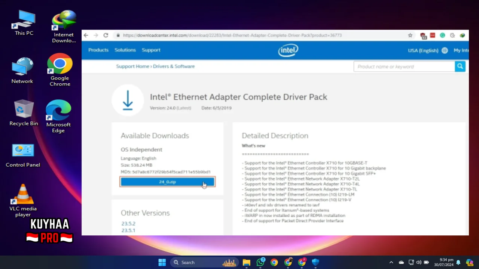Screen dimensions: 479x269
Task: Open other version 23.5.1
Action: [x=128, y=230]
